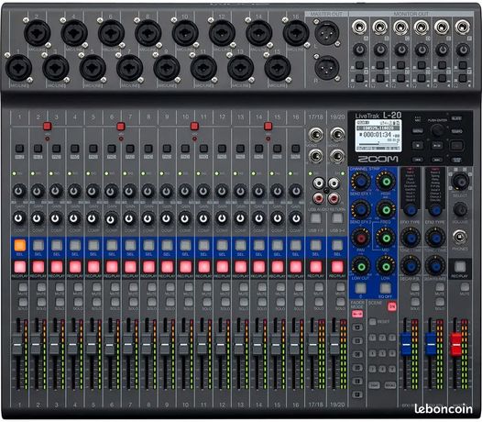This screenshot has width=482, height=422.
Task: Click the blue EFX1 return fader
Action: pos(406,344)
